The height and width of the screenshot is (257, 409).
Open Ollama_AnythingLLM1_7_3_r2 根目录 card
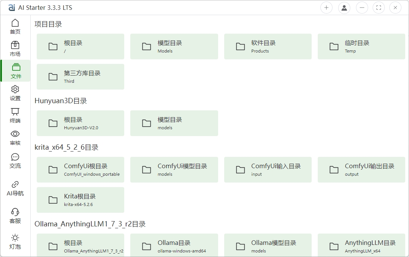pos(80,245)
